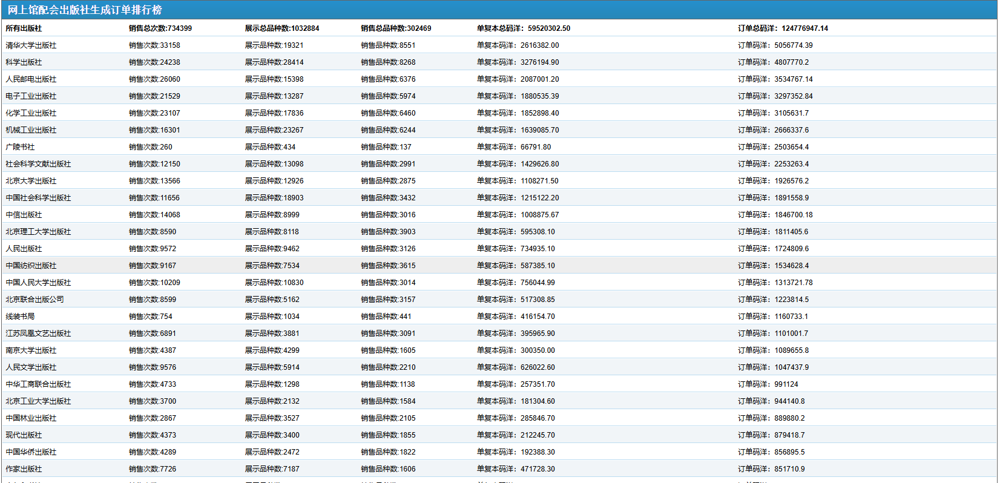Click the 所有出版社 header label

24,28
